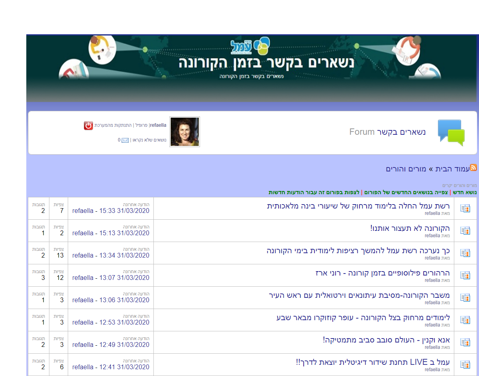Click the red power logout icon

(x=88, y=126)
